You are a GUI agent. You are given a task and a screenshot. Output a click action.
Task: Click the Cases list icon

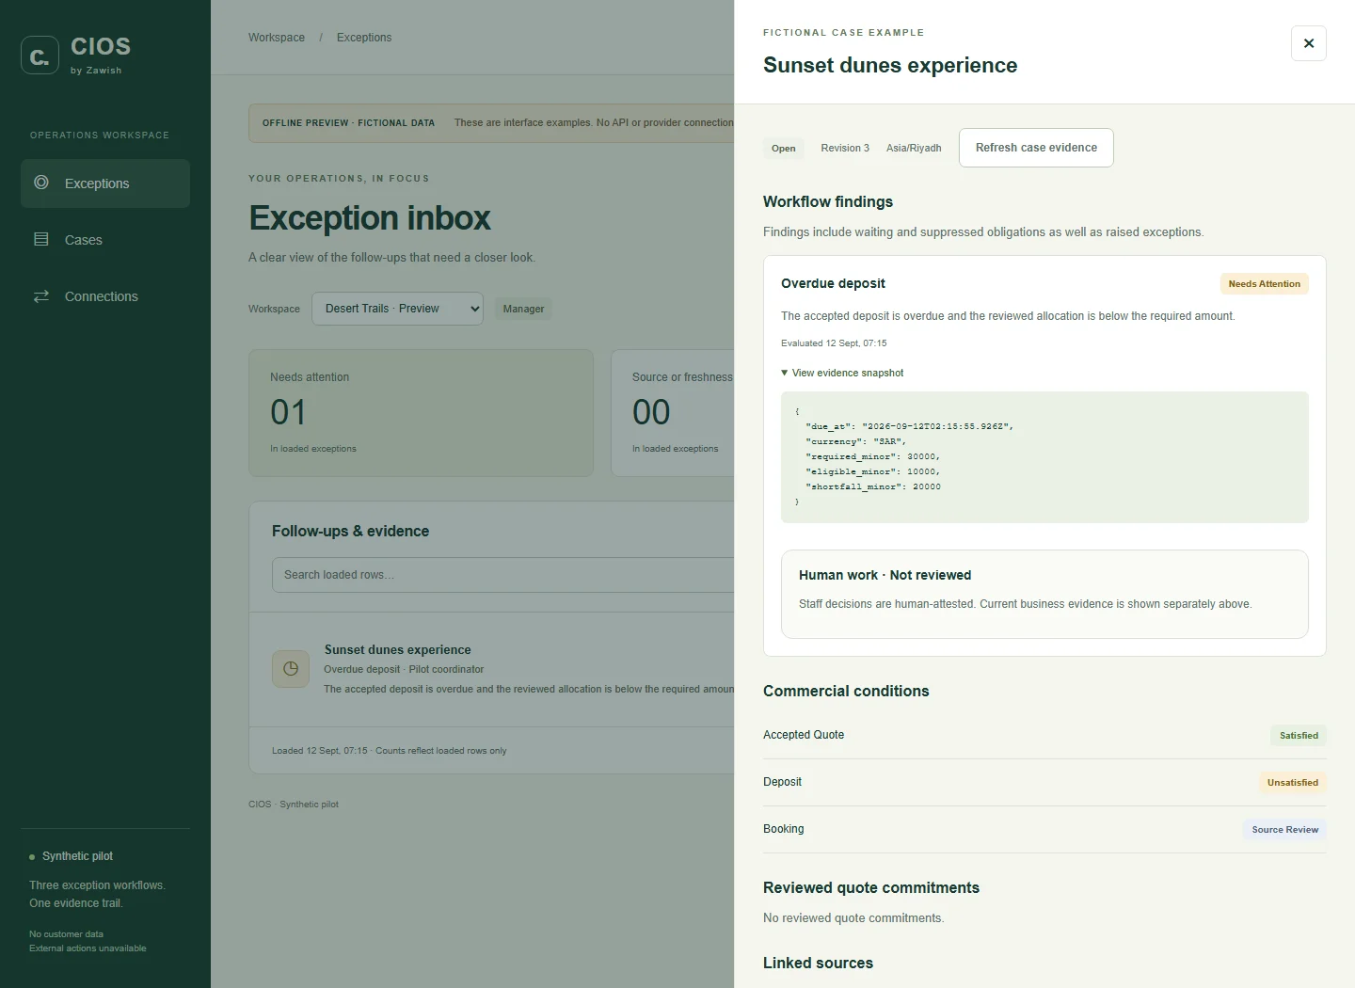[41, 239]
